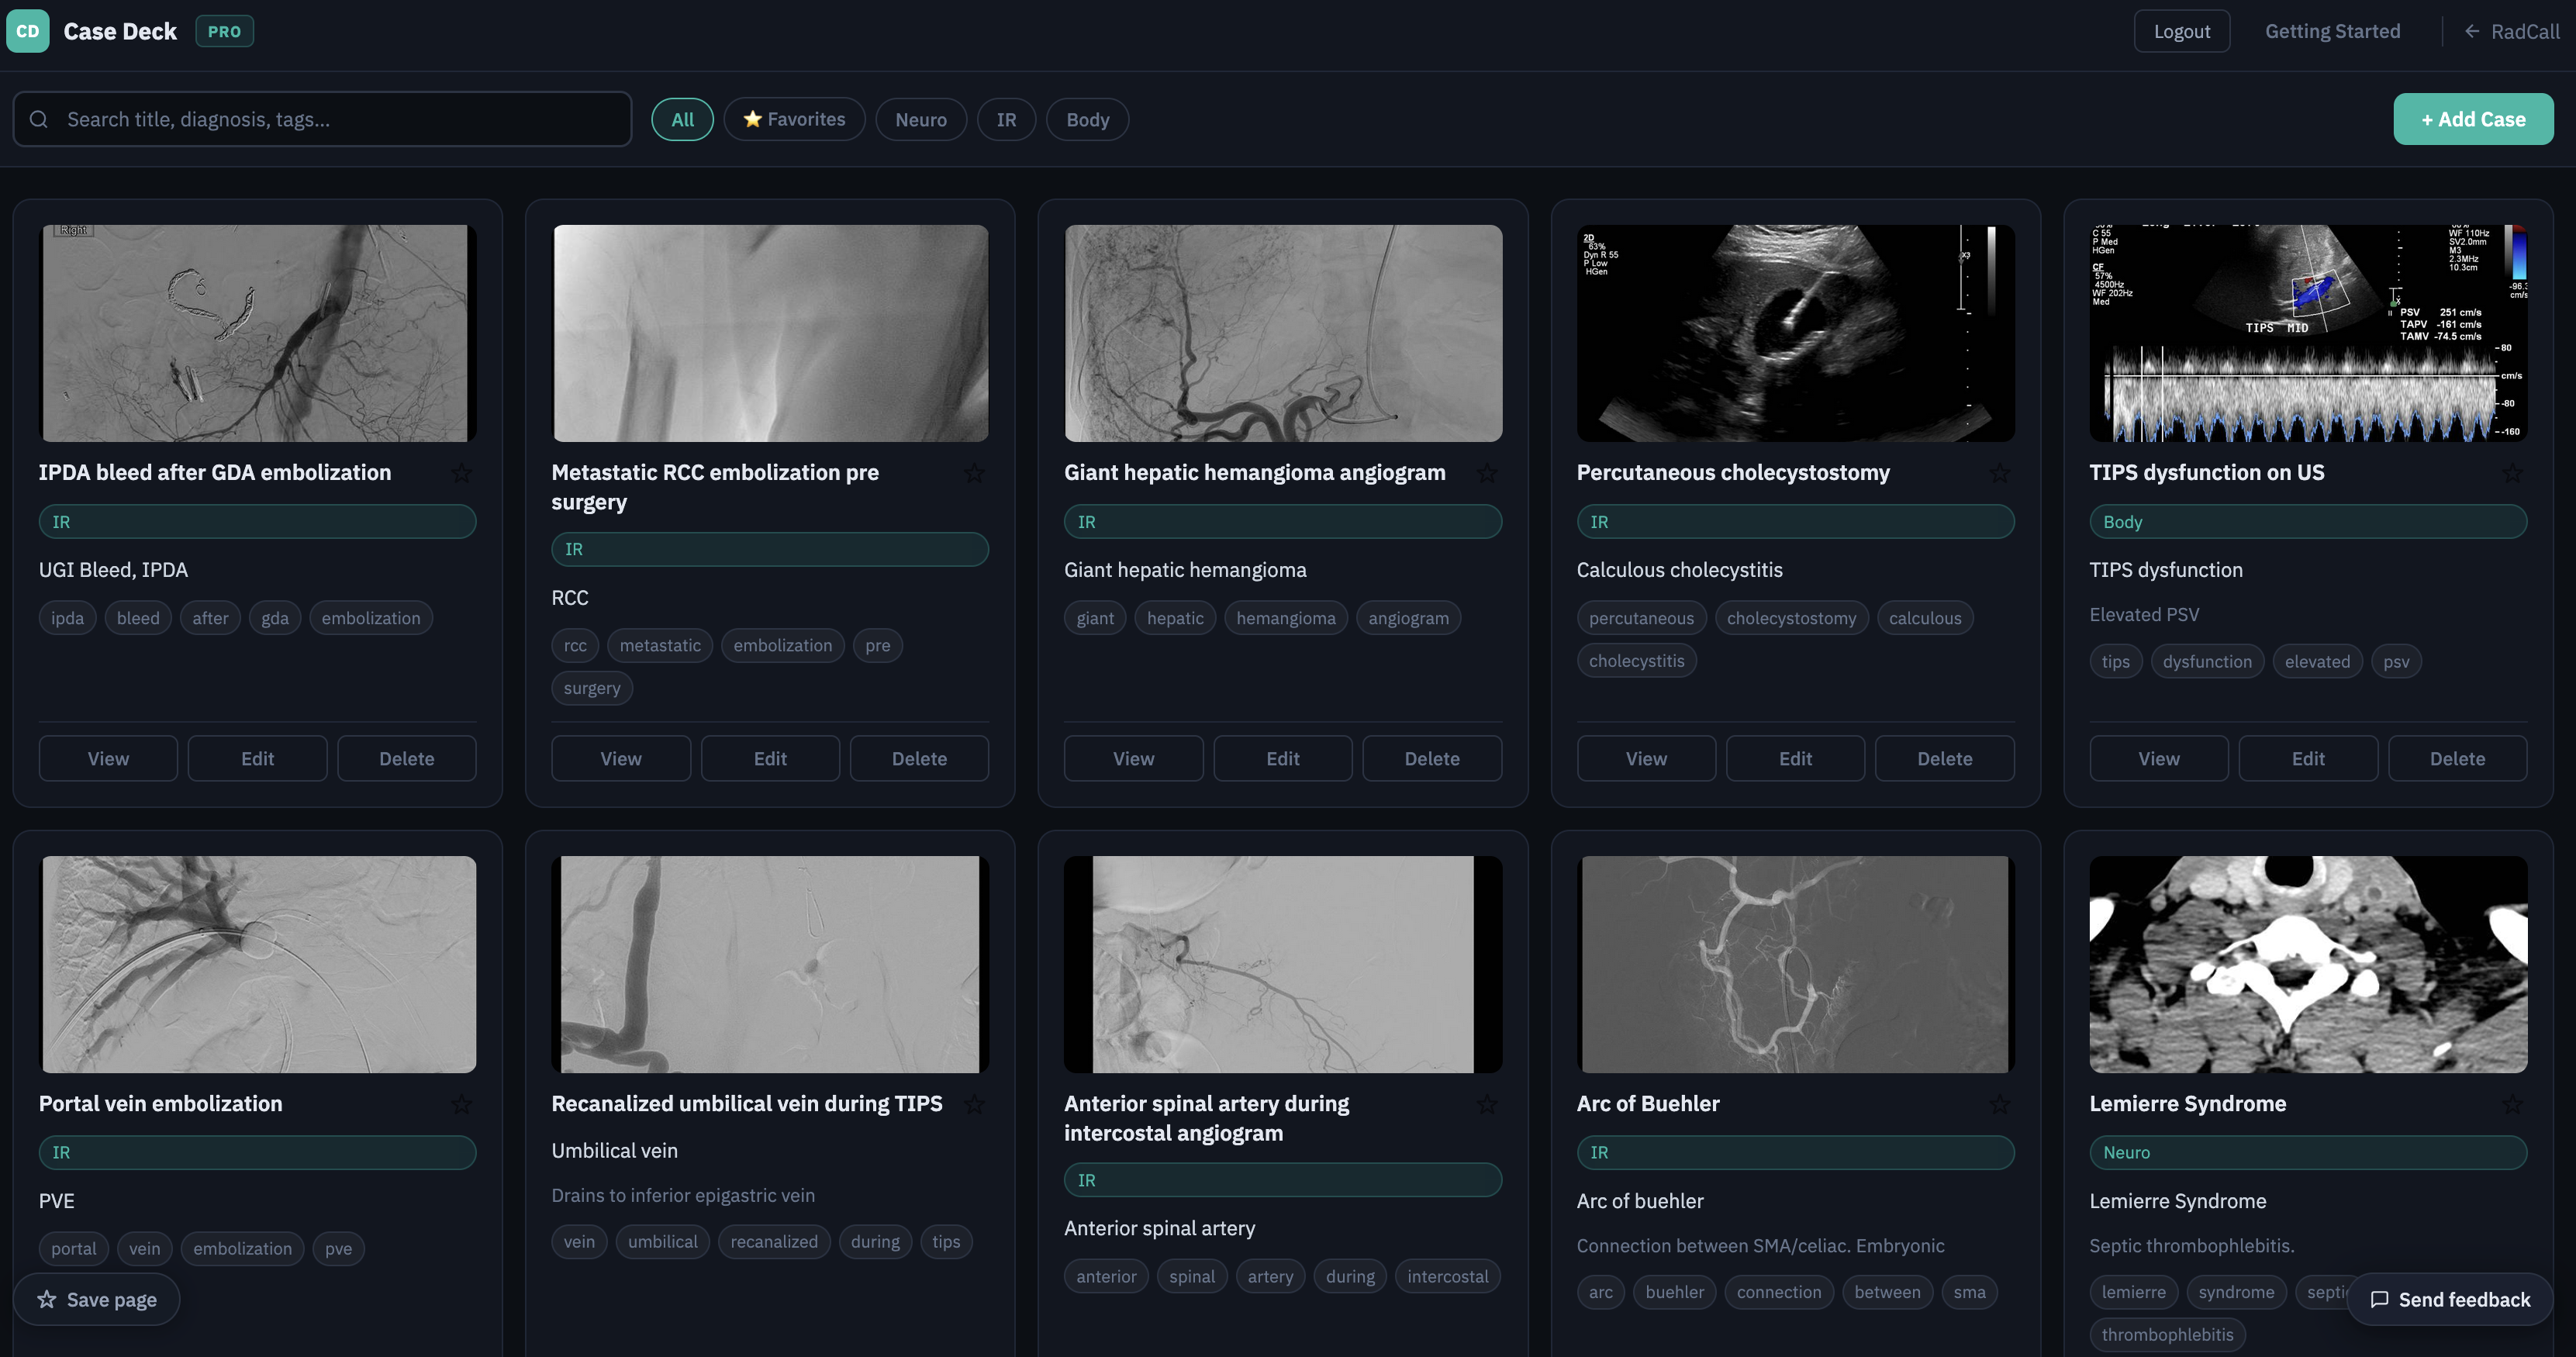Screen dimensions: 2576x1357
Task: Click the CD Case Deck logo icon
Action: tap(27, 31)
